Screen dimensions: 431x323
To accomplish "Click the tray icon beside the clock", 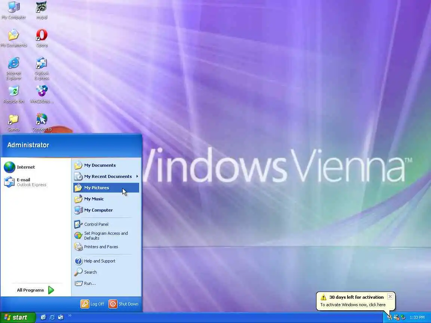I will coord(403,317).
